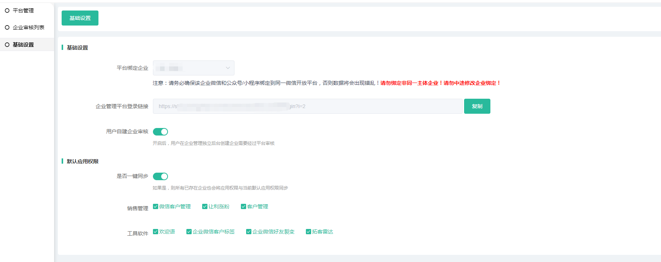This screenshot has height=262, width=661.
Task: Click the circle icon beside 企业审核列表
Action: 7,27
